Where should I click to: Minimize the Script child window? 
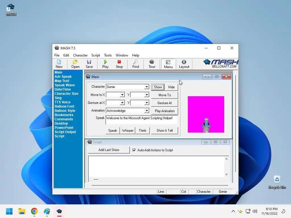click(x=206, y=142)
